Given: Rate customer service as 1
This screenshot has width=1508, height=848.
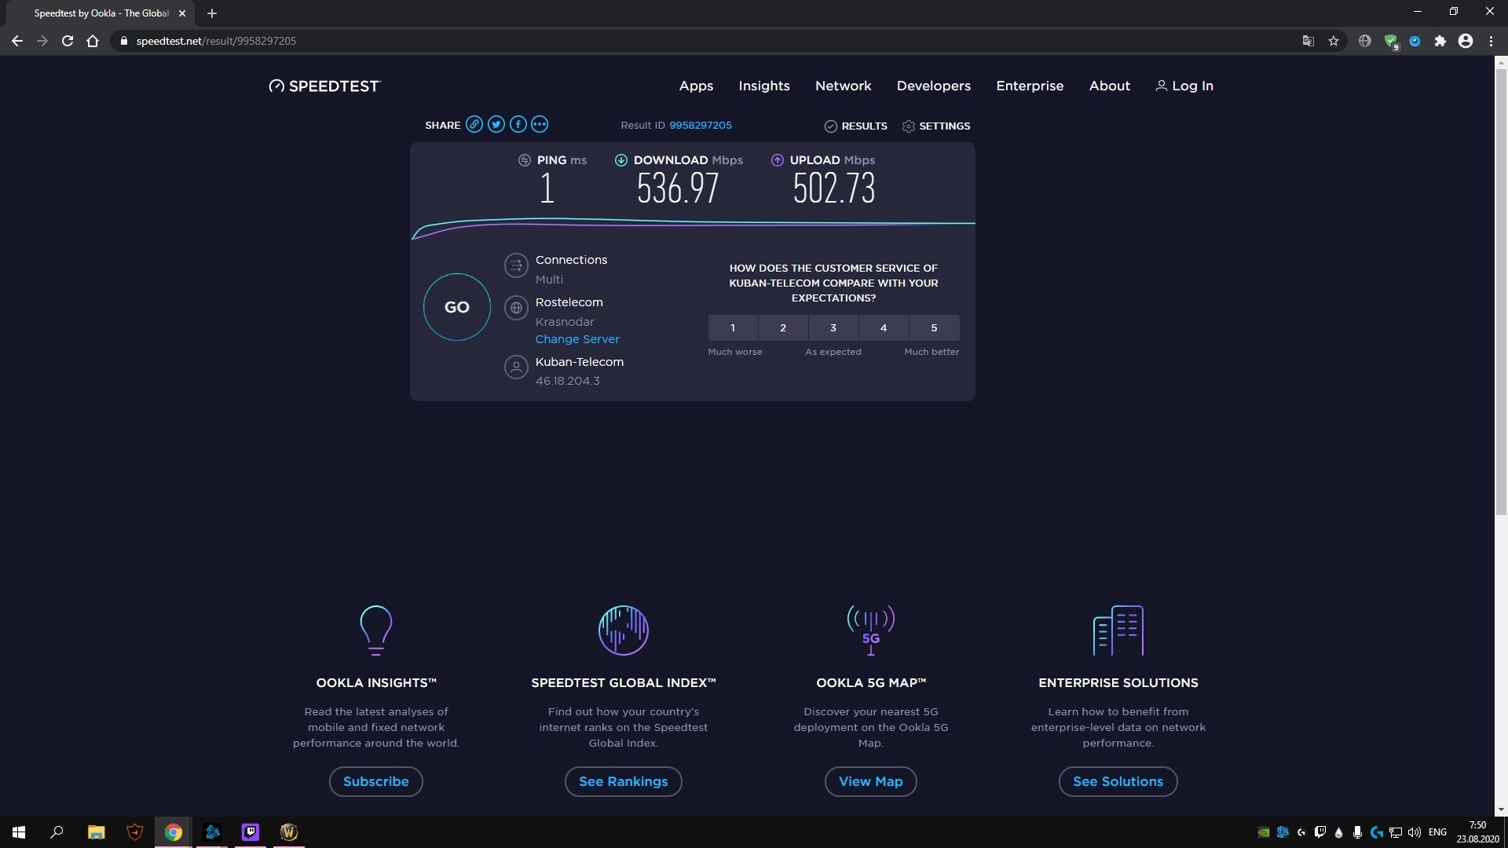Looking at the screenshot, I should [733, 328].
